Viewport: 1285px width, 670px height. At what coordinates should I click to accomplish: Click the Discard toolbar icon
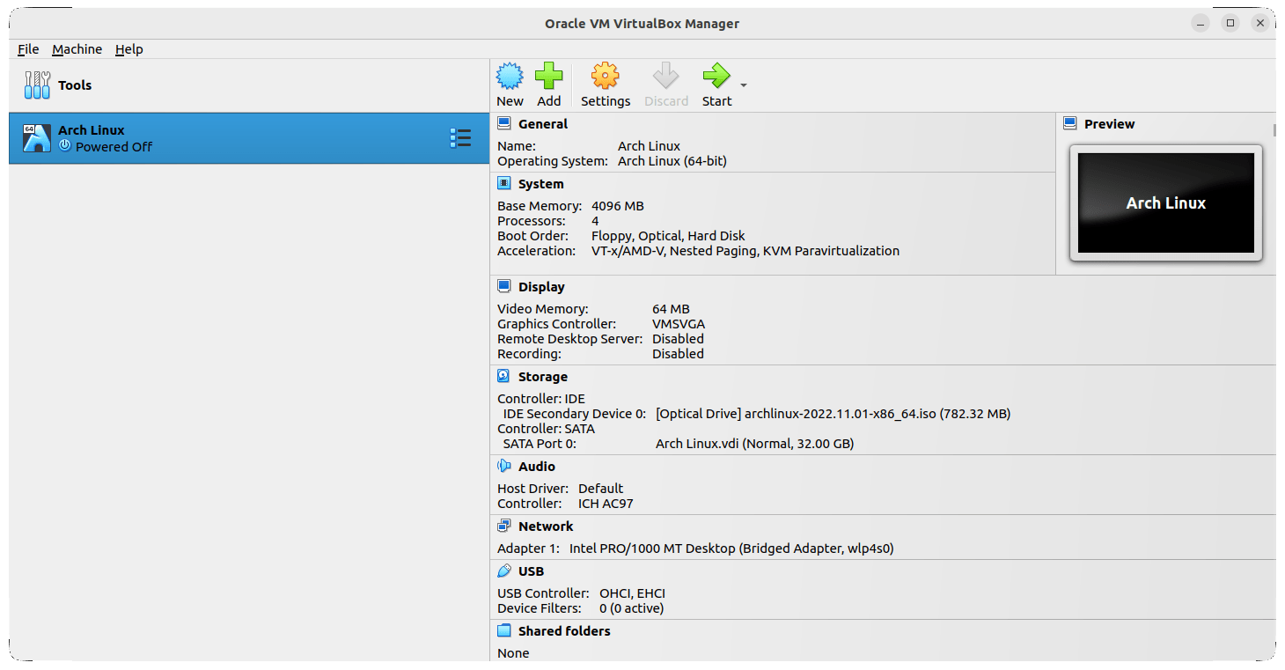[665, 84]
